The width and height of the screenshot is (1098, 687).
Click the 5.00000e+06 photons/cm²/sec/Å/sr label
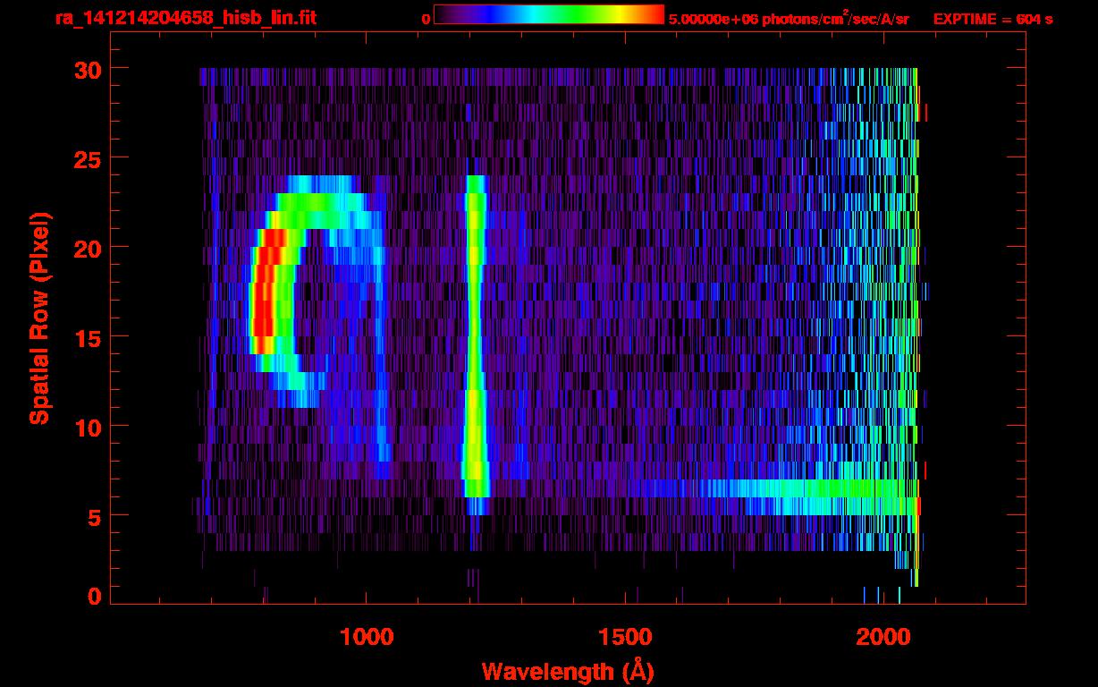789,18
